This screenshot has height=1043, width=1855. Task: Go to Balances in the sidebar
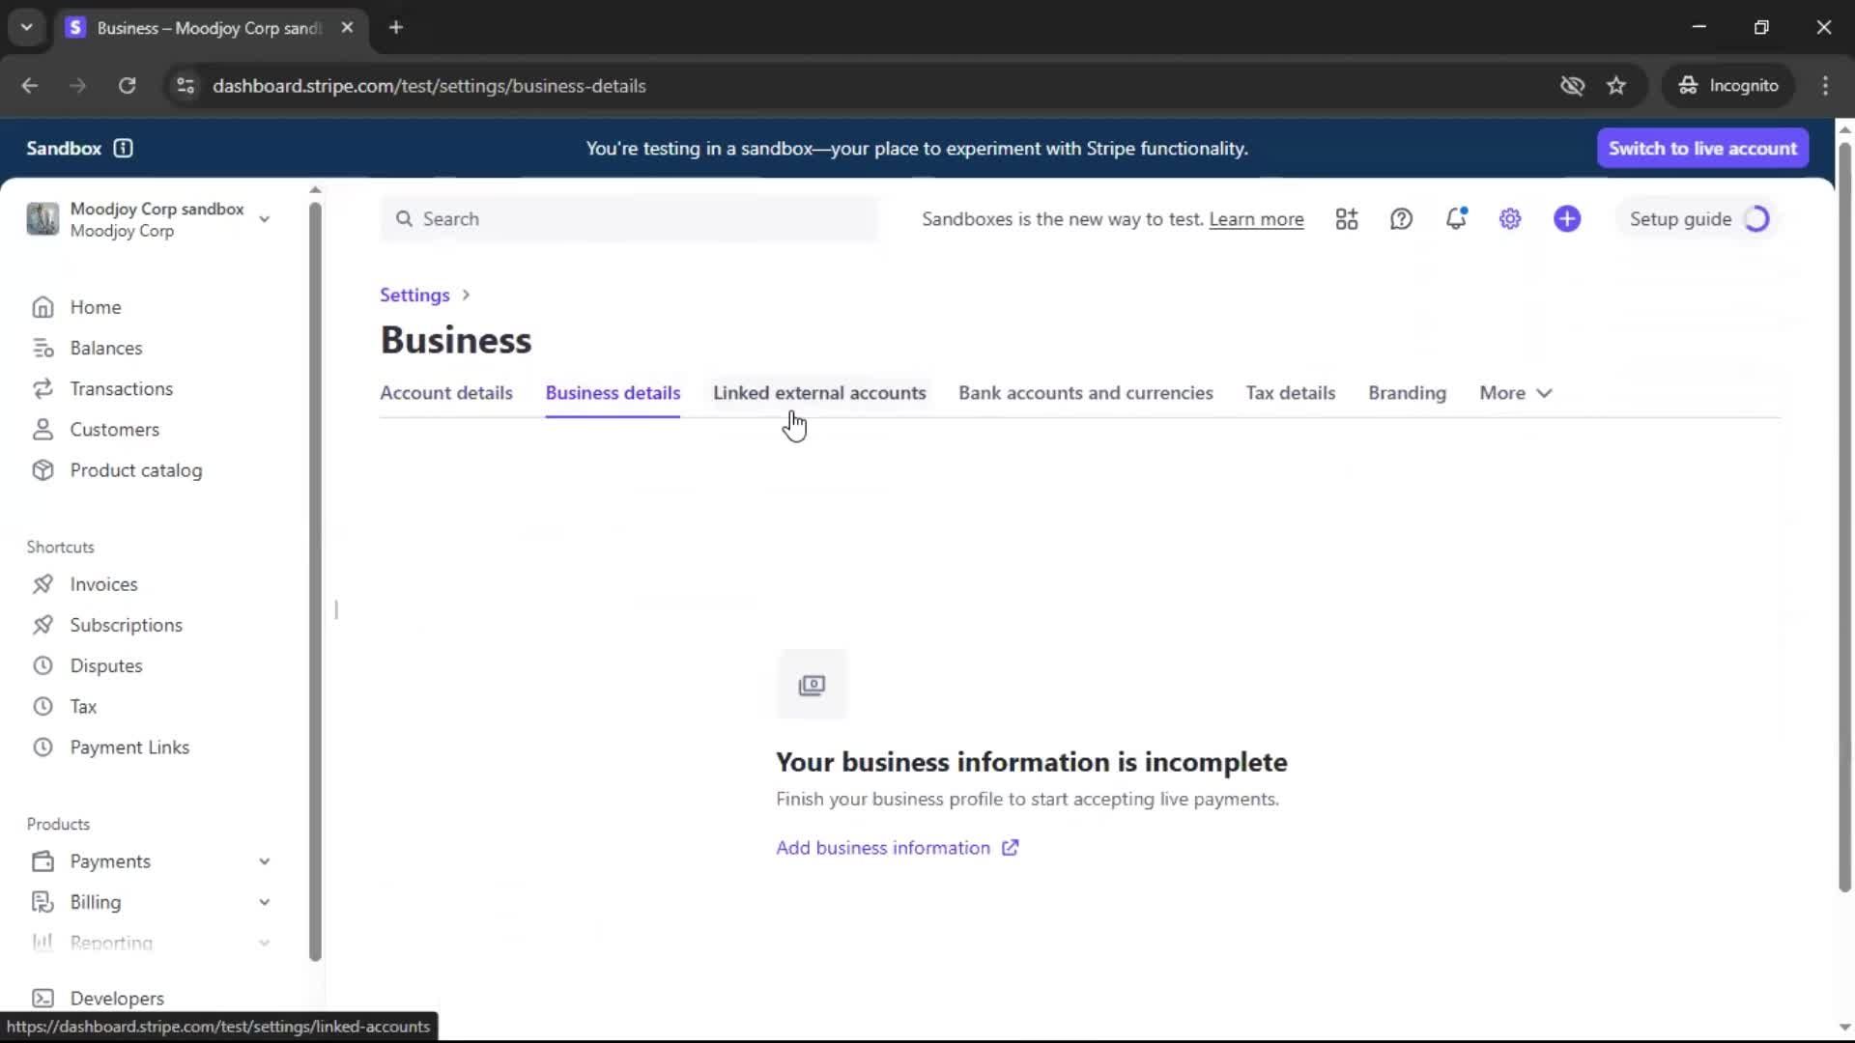click(x=105, y=348)
